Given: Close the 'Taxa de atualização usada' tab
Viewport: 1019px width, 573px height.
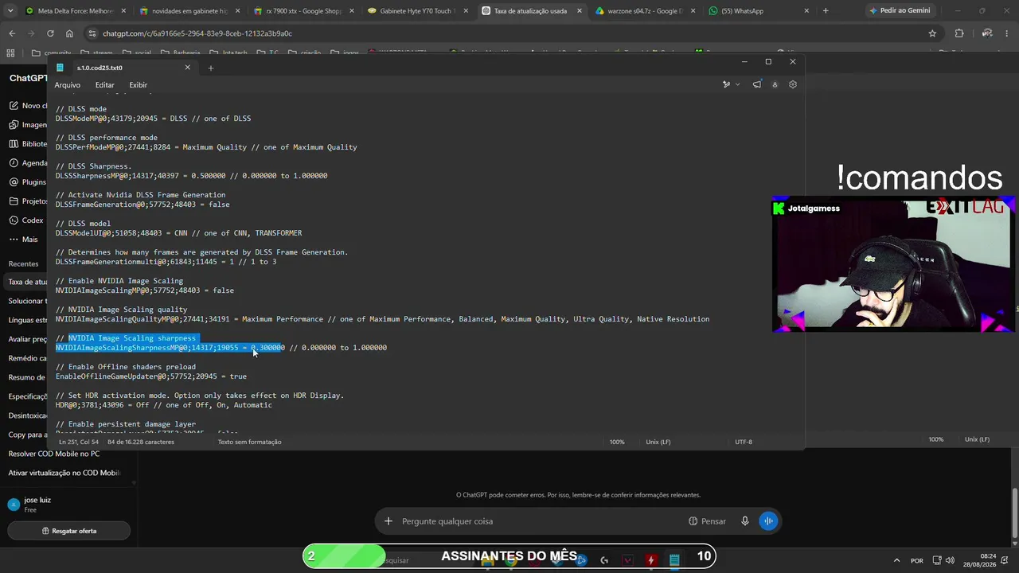Looking at the screenshot, I should (578, 11).
